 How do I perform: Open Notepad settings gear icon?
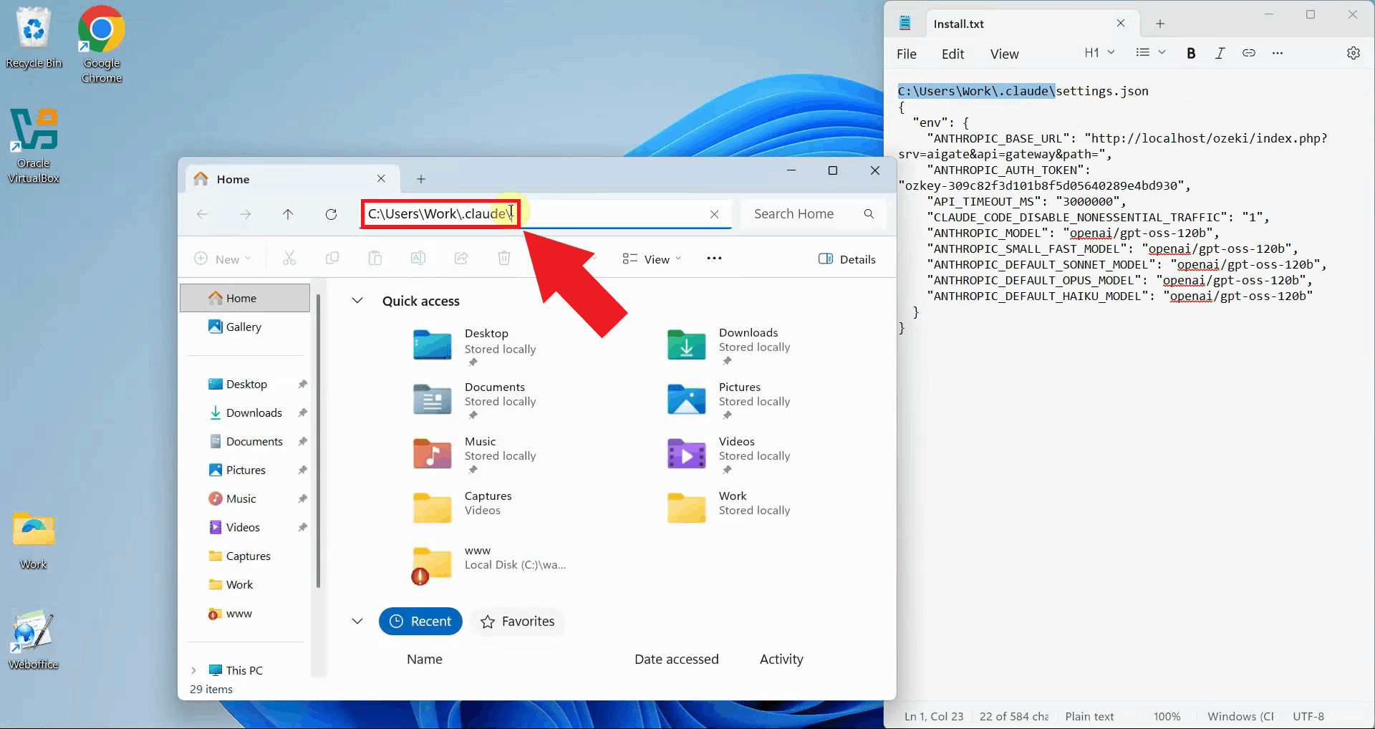click(x=1353, y=53)
